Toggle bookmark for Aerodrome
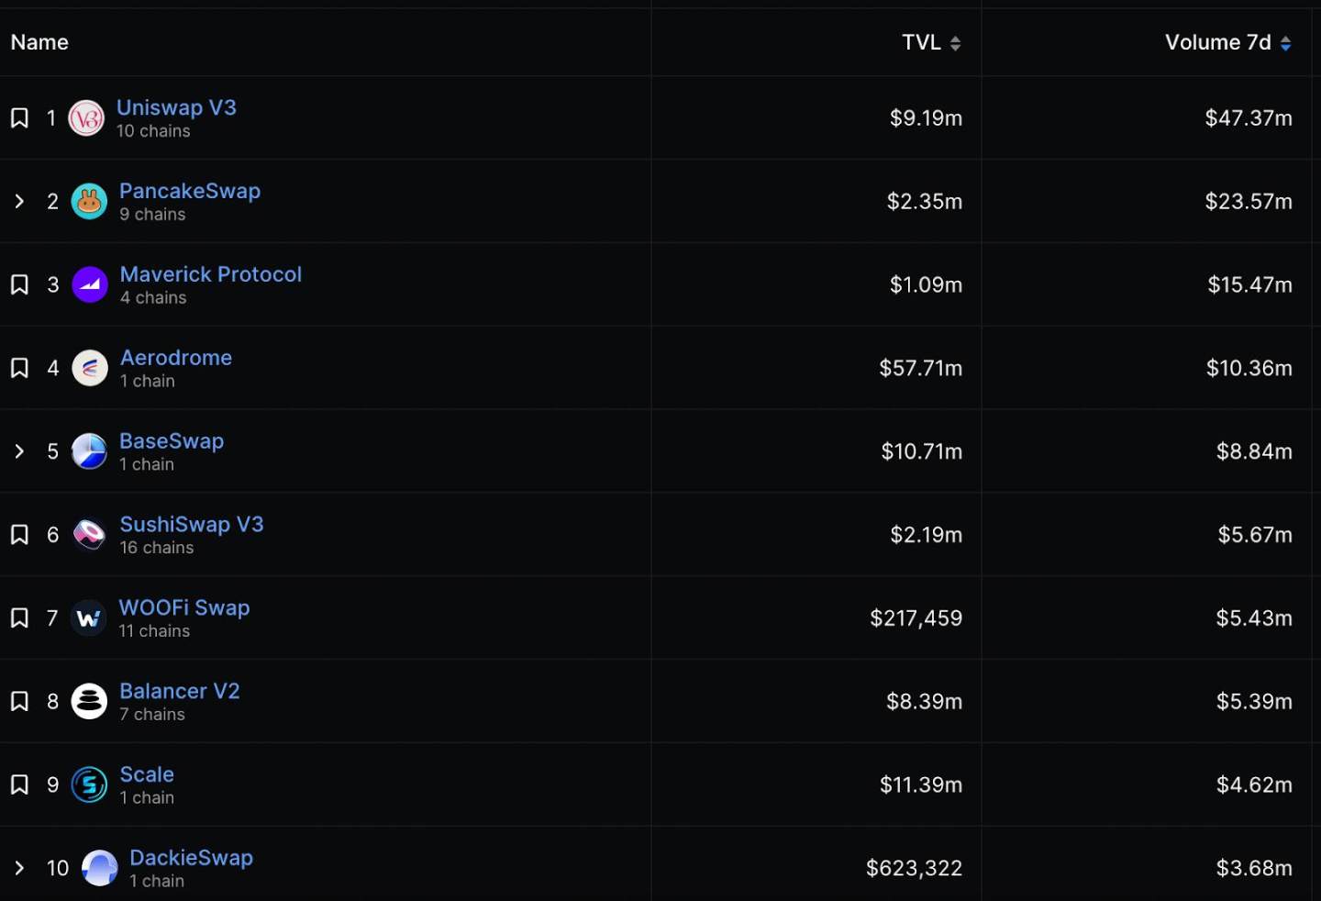This screenshot has height=901, width=1321. 19,369
